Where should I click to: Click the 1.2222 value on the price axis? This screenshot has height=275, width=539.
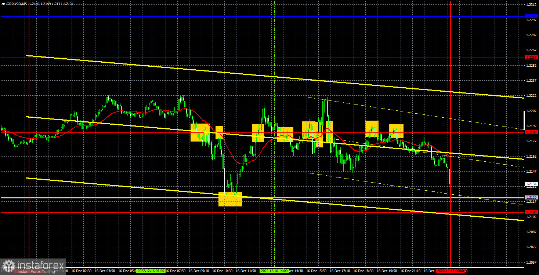(x=531, y=95)
